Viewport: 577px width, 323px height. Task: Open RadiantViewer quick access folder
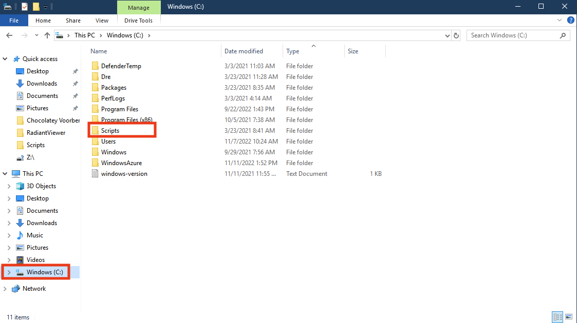click(x=46, y=132)
